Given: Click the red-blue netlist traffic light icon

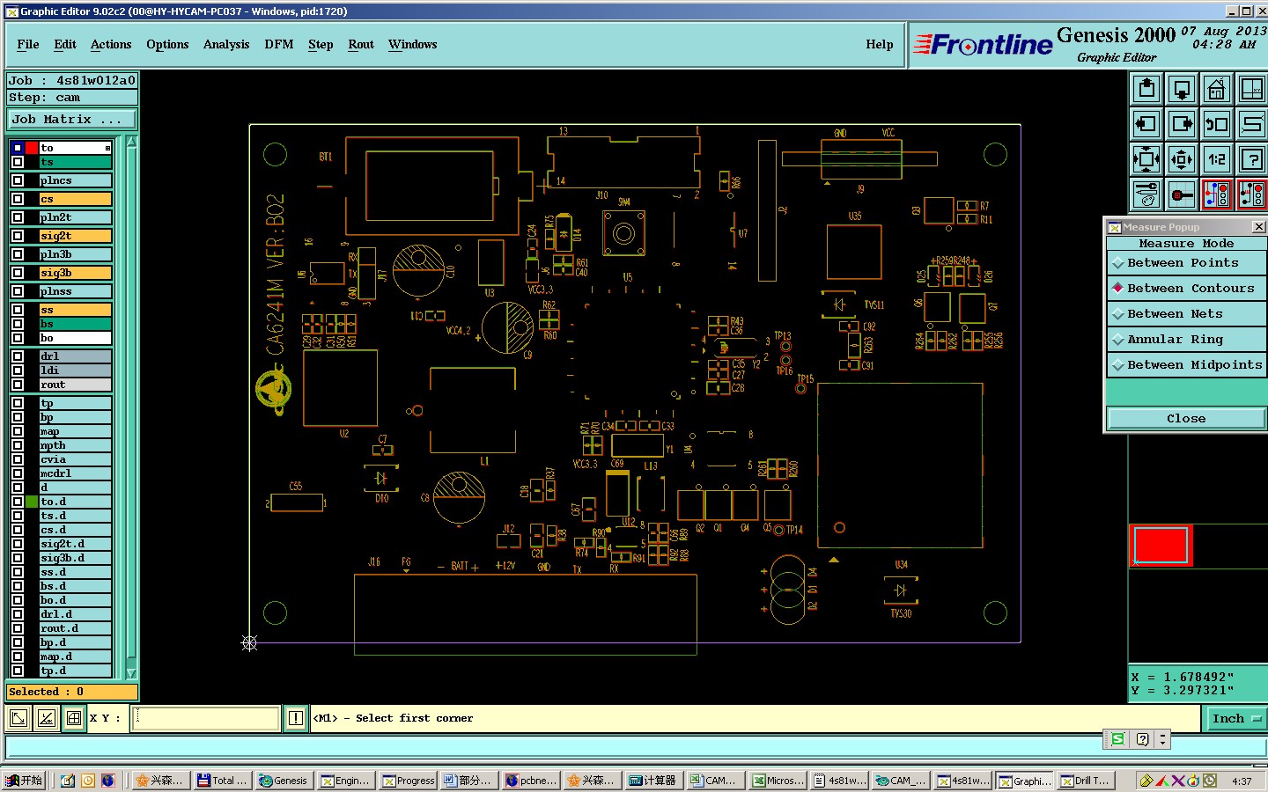Looking at the screenshot, I should (1217, 194).
